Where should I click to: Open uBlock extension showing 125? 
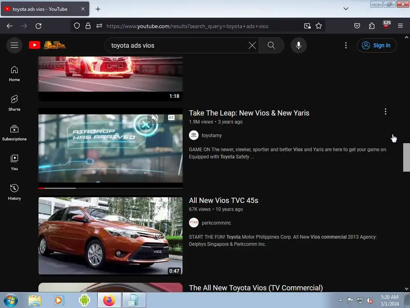coord(386,24)
